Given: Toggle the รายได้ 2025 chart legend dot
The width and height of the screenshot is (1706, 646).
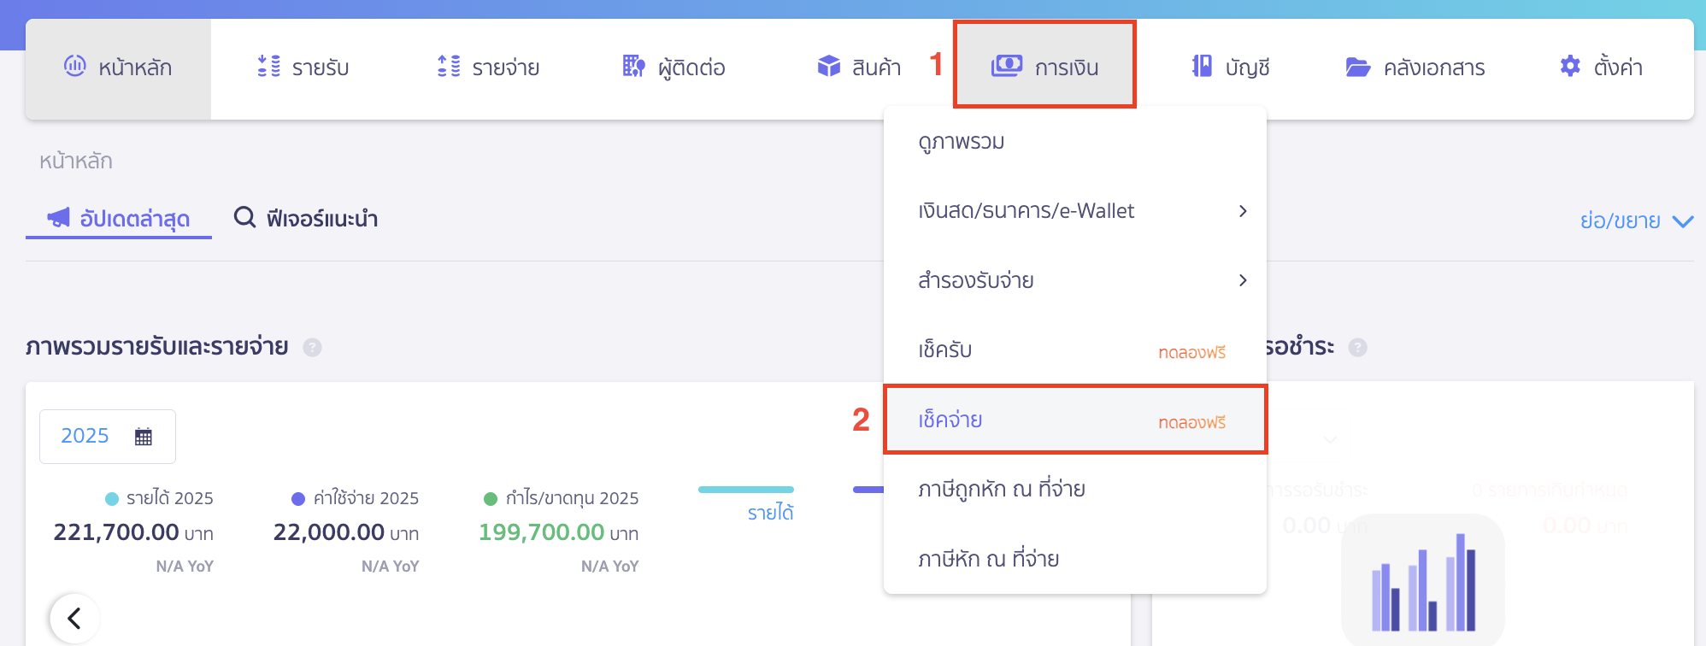Looking at the screenshot, I should [111, 497].
